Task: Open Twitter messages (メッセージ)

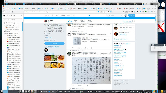Action: point(71,16)
